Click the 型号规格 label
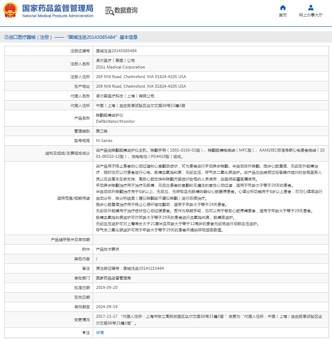The width and height of the screenshot is (332, 339). tap(82, 141)
